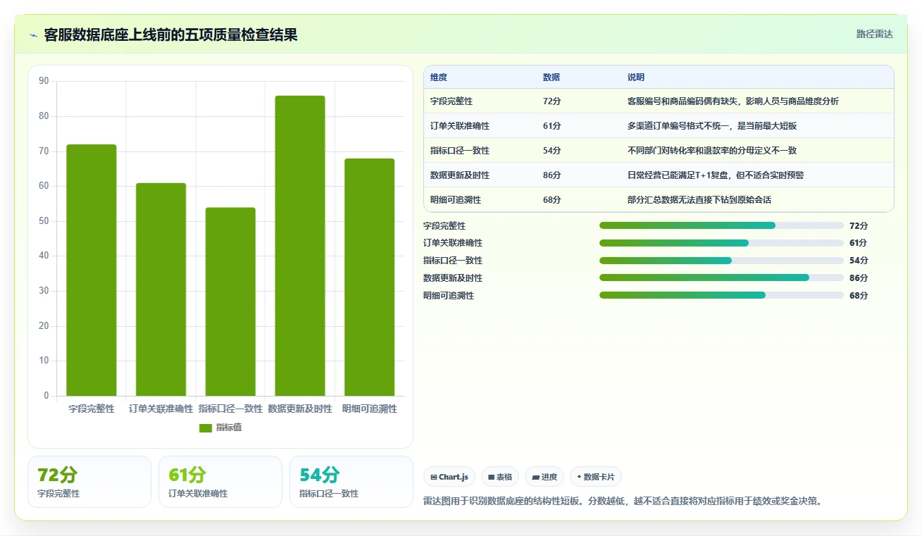
Task: Click the 字段完整性 72分 progress bar
Action: point(721,225)
